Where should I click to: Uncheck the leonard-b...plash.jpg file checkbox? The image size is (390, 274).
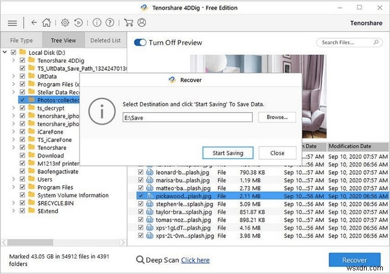[x=141, y=172]
